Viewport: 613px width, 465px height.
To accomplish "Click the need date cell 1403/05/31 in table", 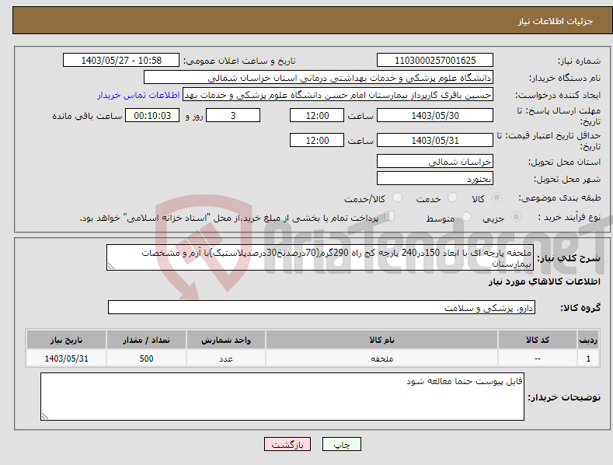I will click(x=67, y=358).
